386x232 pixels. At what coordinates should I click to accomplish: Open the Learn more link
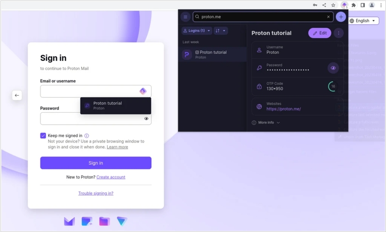[118, 147]
